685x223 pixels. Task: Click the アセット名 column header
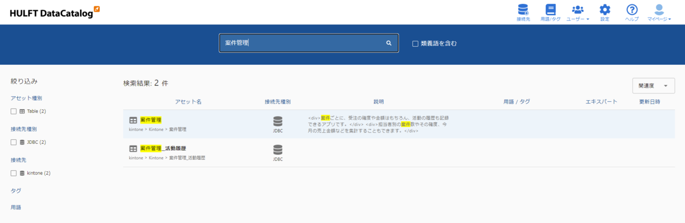(x=188, y=102)
